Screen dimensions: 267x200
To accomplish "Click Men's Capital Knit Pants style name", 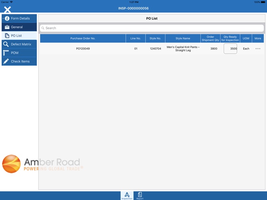I will [183, 49].
